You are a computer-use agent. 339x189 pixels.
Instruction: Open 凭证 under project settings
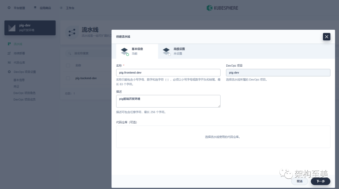[x=16, y=86]
